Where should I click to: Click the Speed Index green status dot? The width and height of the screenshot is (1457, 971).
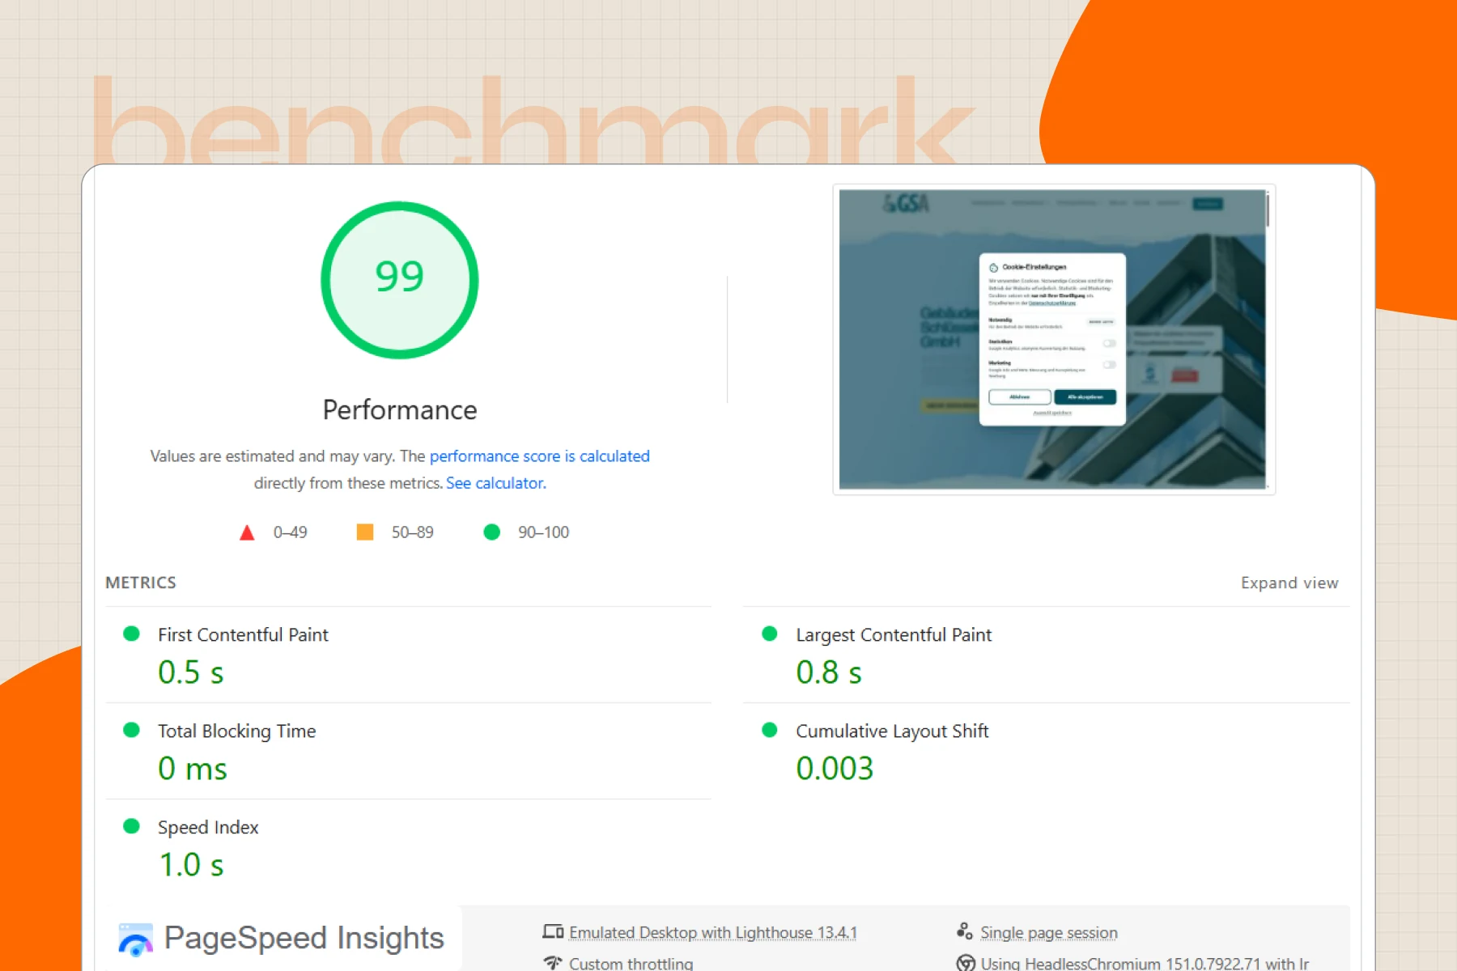click(x=131, y=826)
